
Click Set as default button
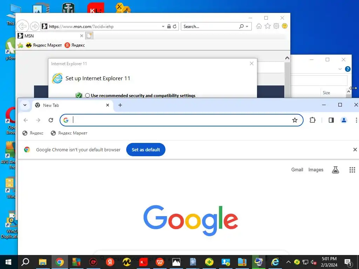pyautogui.click(x=145, y=150)
